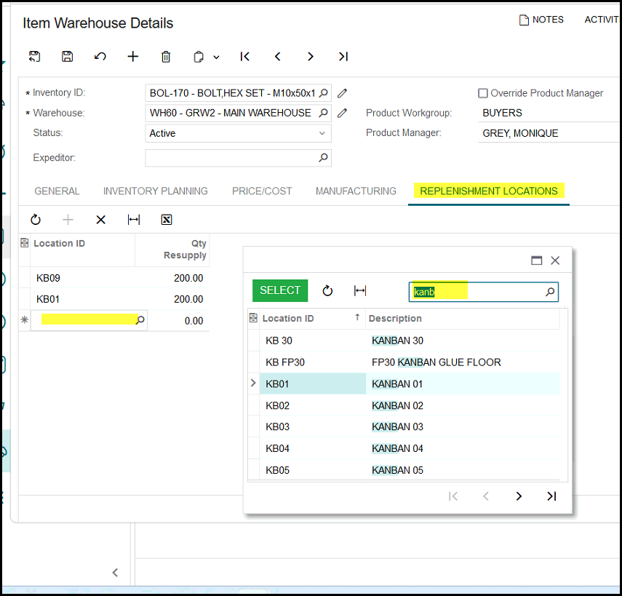Go to the first record using toolbar
Viewport: 622px width, 596px height.
pyautogui.click(x=245, y=57)
